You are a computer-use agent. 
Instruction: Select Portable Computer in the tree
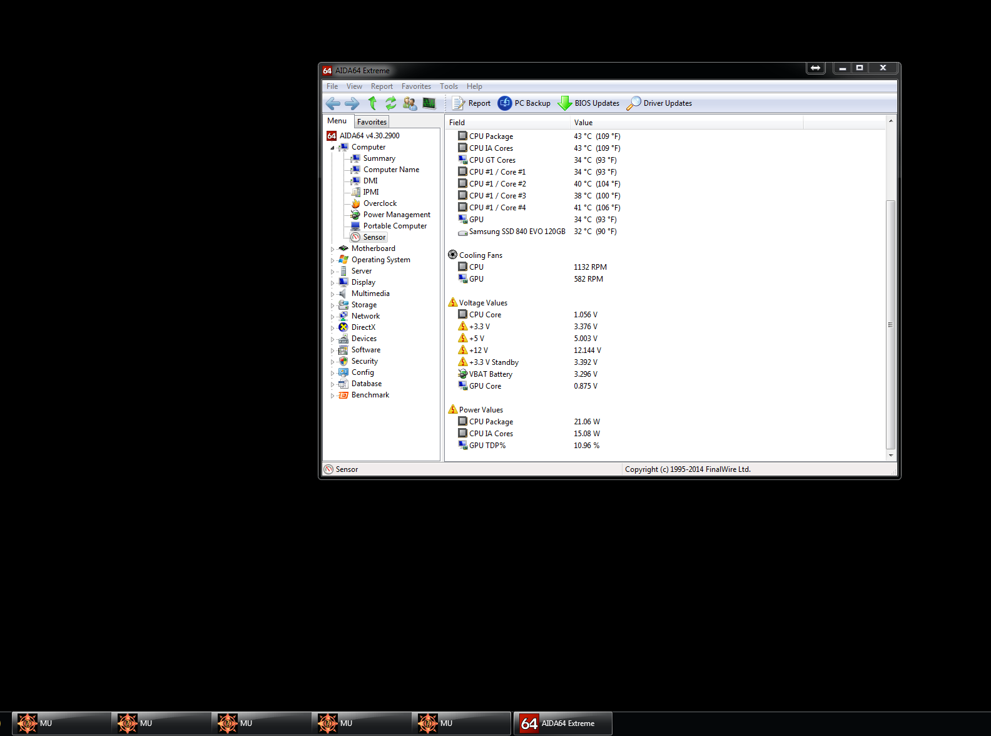395,226
